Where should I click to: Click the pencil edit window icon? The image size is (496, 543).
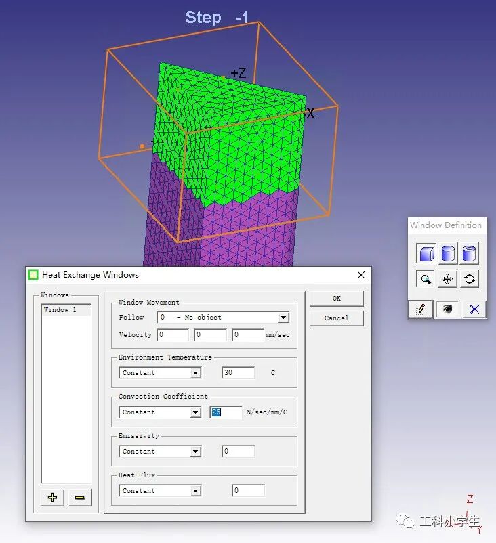tap(420, 309)
